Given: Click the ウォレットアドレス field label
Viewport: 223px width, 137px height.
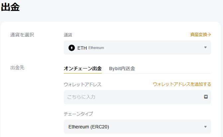Looking at the screenshot, I should click(x=82, y=85).
